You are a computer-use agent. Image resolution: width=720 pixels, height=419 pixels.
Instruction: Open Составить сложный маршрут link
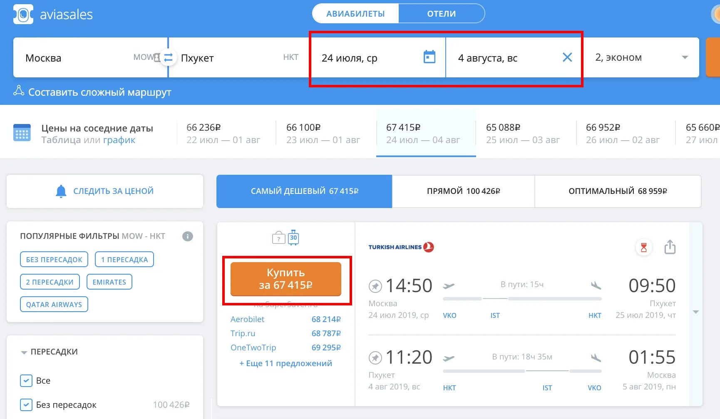[x=100, y=92]
